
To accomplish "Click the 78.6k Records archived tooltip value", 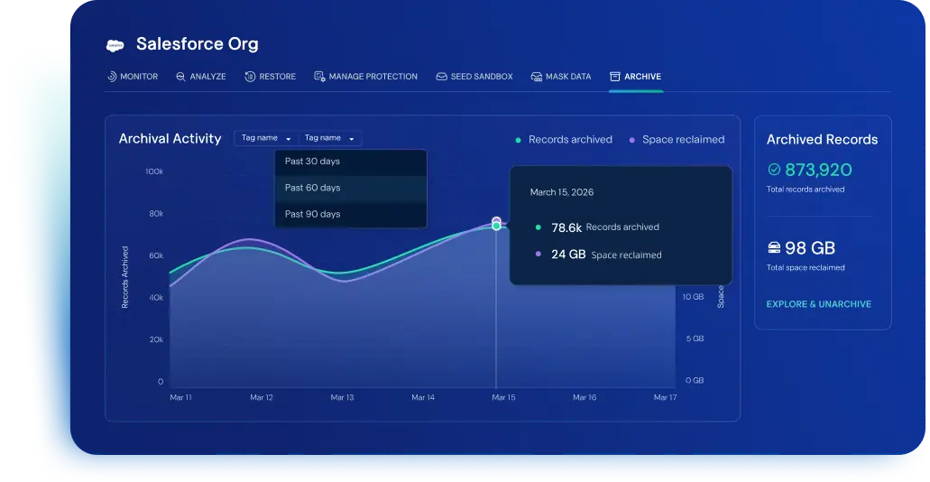I will 566,228.
